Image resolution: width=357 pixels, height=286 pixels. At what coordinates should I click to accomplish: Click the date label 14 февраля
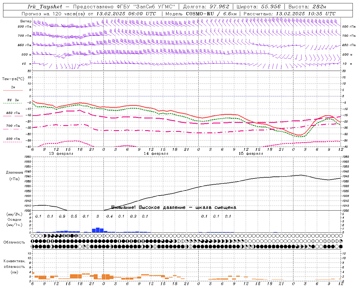156,154
